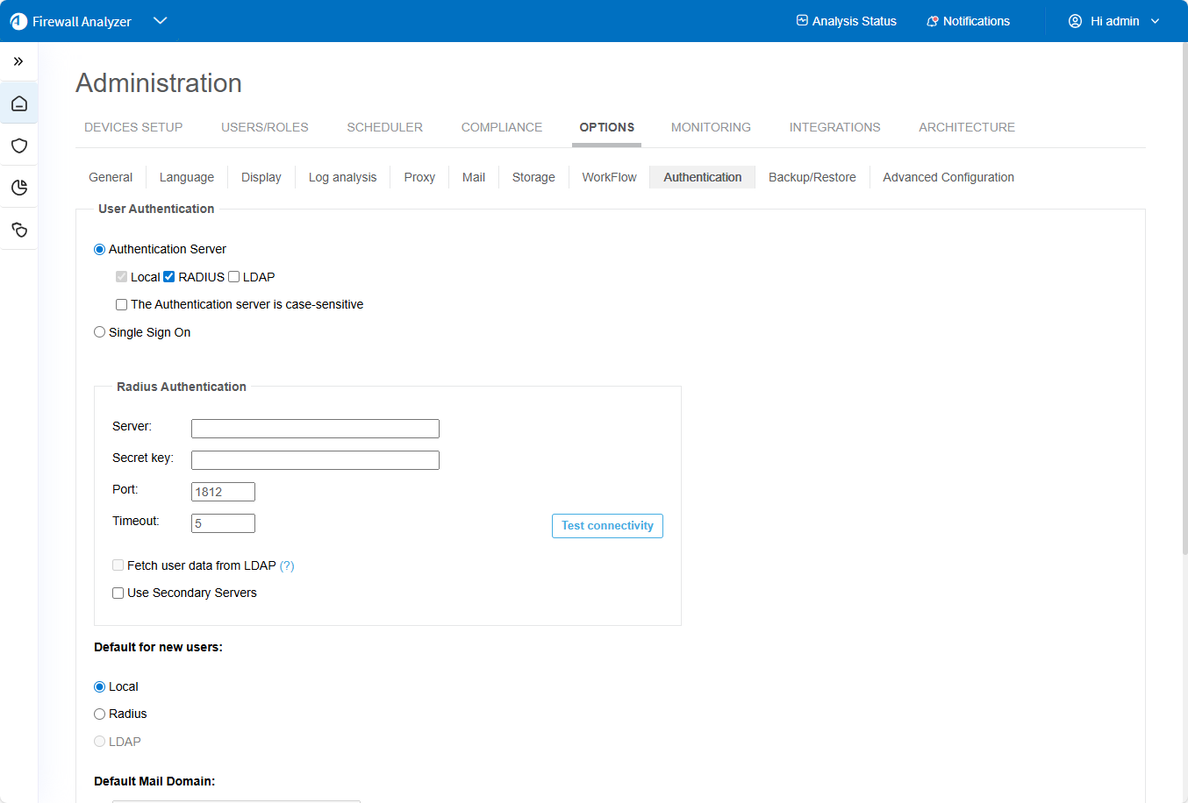
Task: Open the pie chart reports sidebar icon
Action: (x=19, y=188)
